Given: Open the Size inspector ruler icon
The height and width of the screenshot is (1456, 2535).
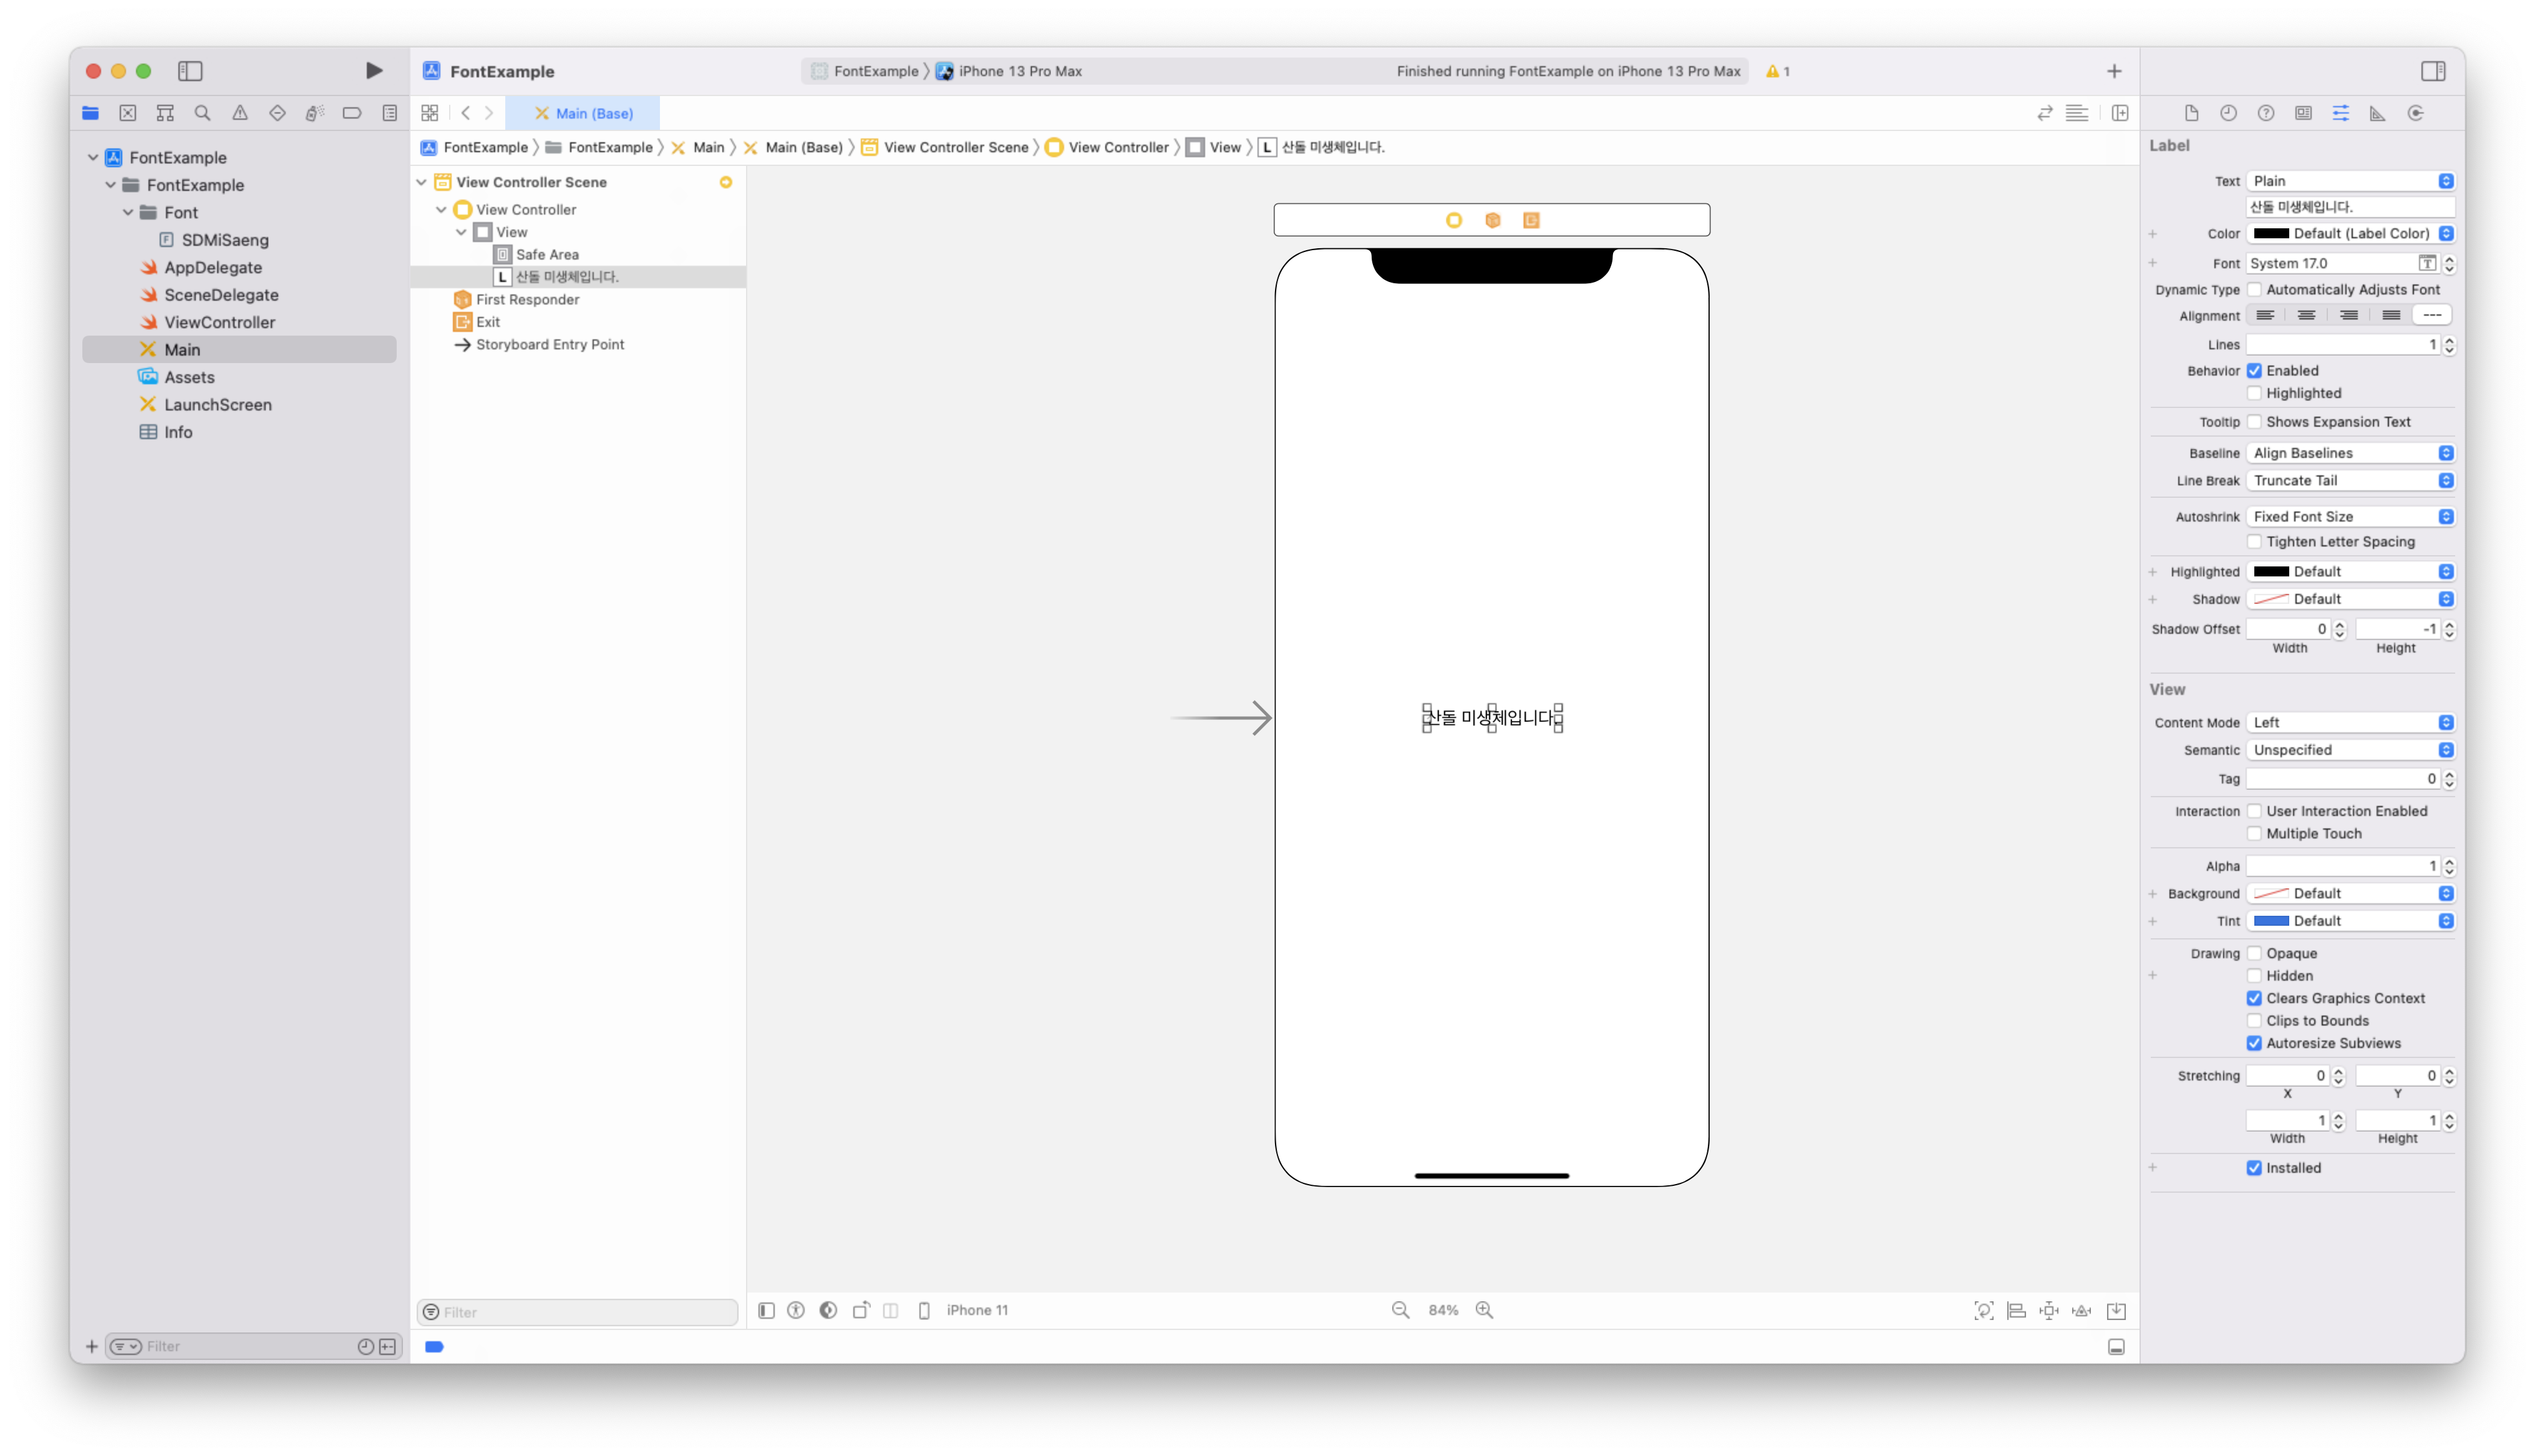Looking at the screenshot, I should [x=2378, y=113].
